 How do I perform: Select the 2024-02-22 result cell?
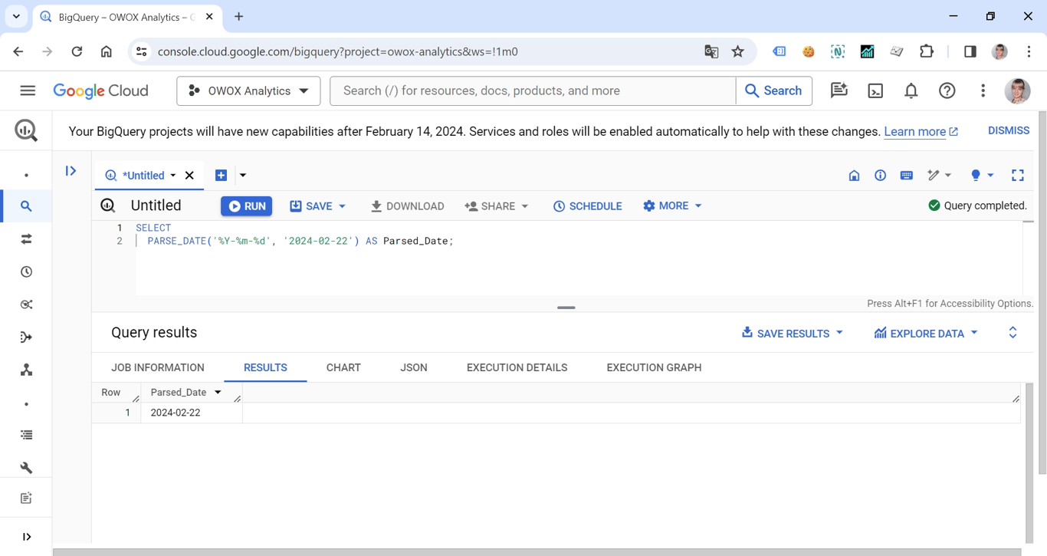[192, 413]
